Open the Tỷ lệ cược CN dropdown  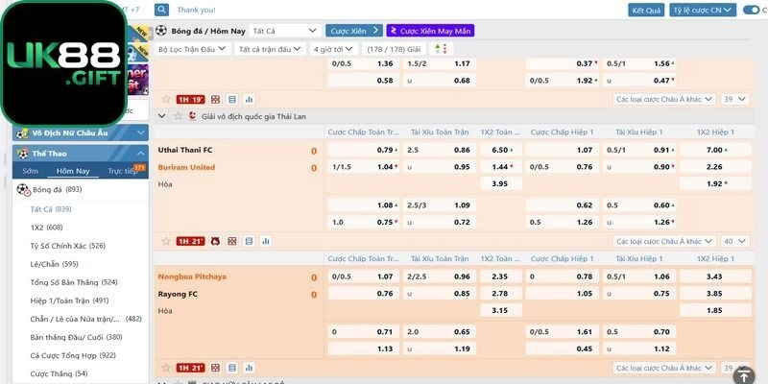point(703,10)
